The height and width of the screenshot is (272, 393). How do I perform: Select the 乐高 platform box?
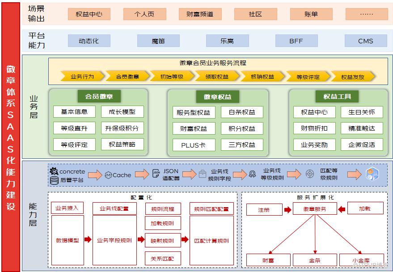click(x=227, y=41)
